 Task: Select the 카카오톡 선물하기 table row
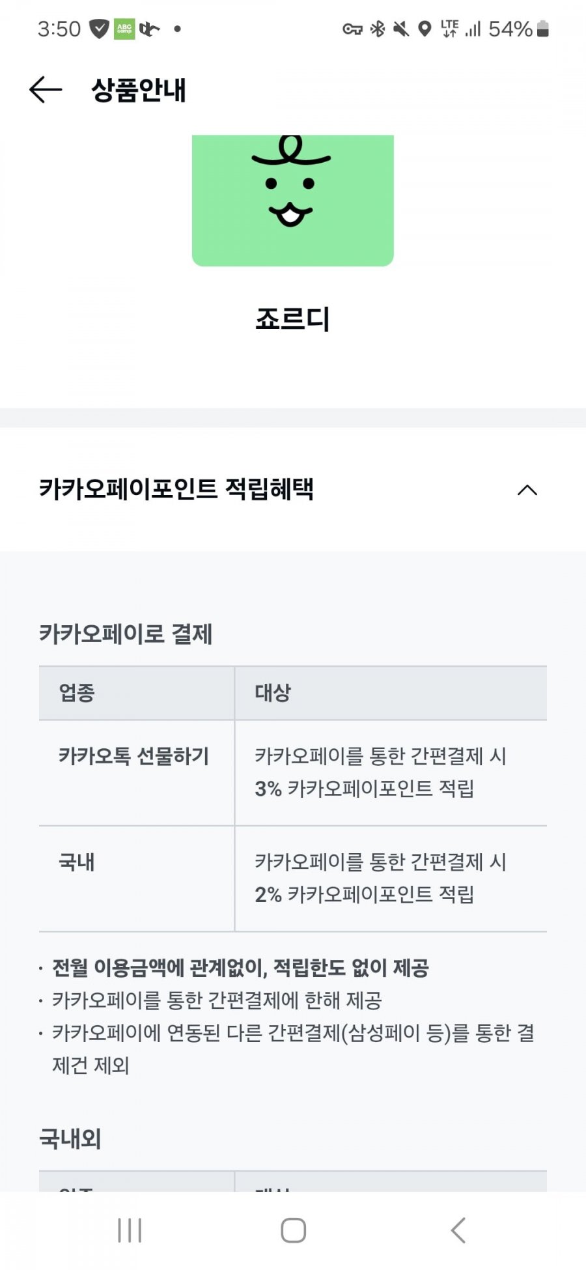293,772
